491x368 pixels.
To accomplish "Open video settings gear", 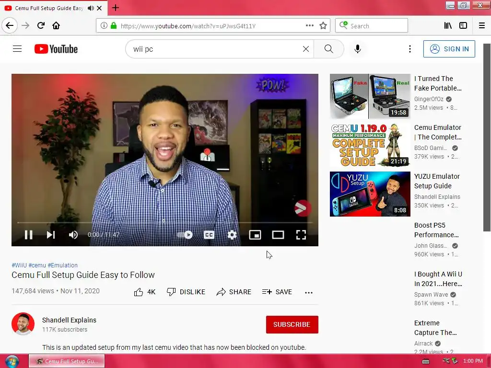I will 232,235.
